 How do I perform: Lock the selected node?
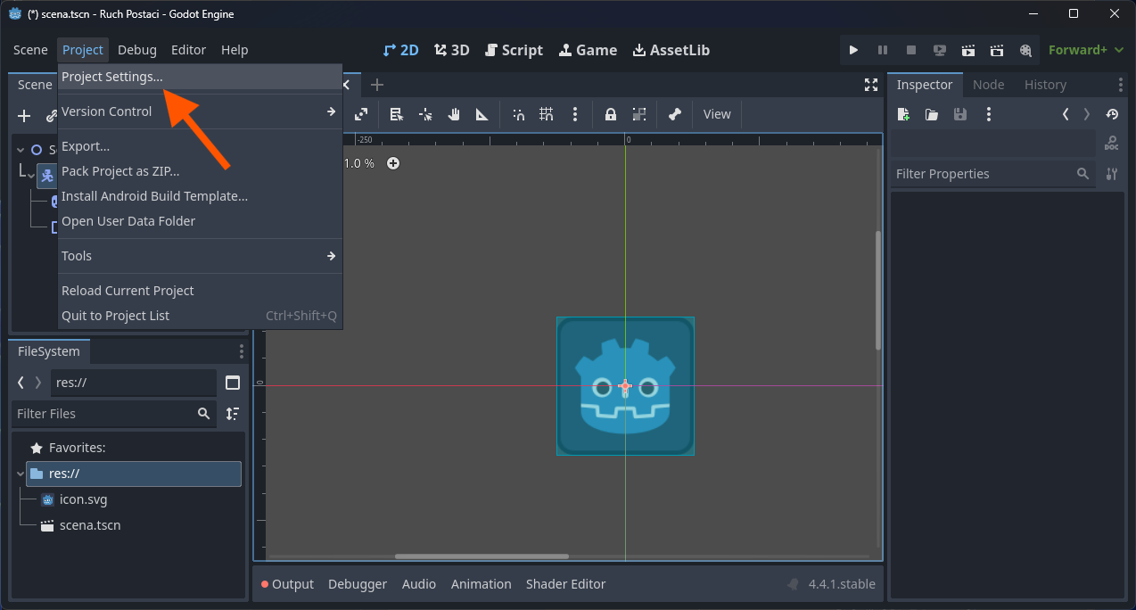pos(611,114)
